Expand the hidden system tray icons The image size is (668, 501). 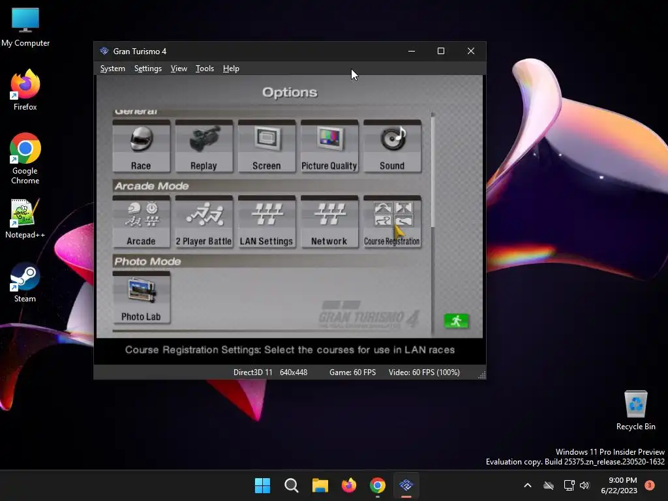click(x=527, y=485)
